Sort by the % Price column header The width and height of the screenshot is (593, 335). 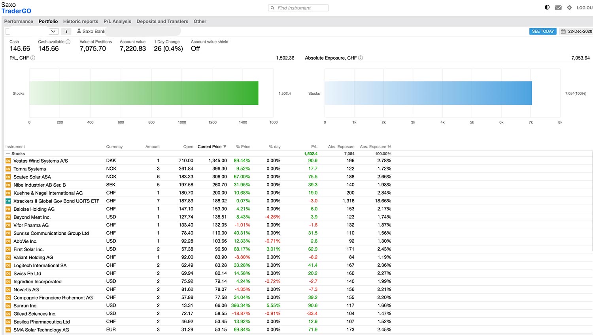click(x=243, y=147)
